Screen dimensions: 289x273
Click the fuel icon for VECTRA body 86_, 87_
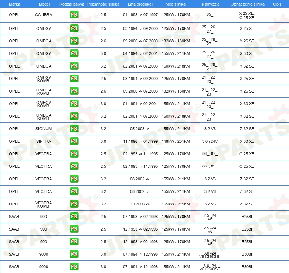pyautogui.click(x=74, y=153)
